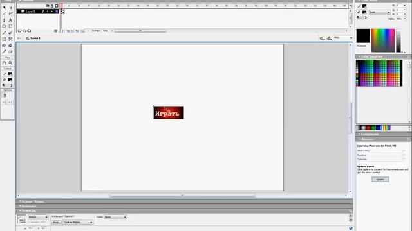Click the back arrow beside Scene 1
Viewport: 412px width, 231px height.
19,38
